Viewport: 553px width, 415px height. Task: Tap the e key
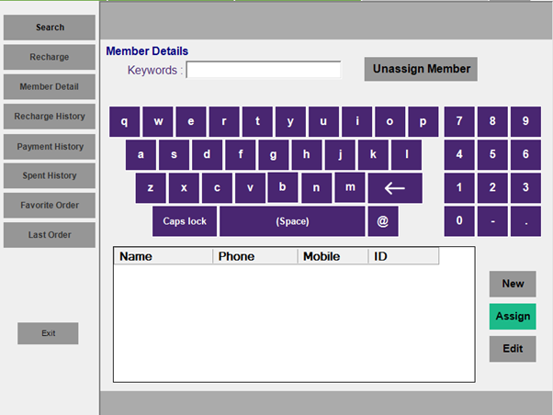(x=191, y=121)
